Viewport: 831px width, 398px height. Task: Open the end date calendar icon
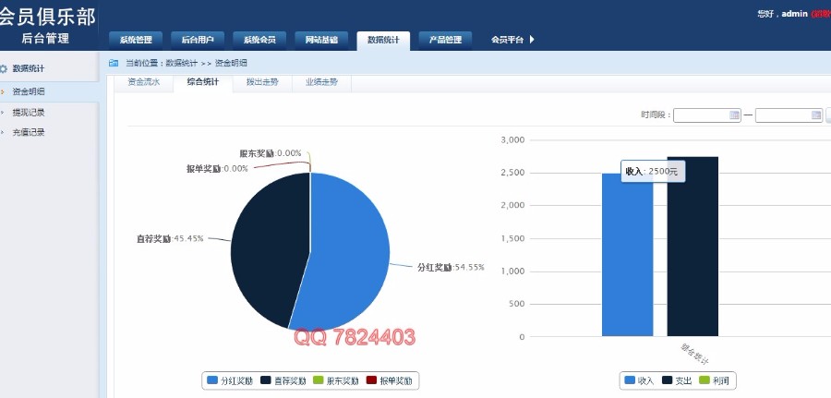pos(816,115)
